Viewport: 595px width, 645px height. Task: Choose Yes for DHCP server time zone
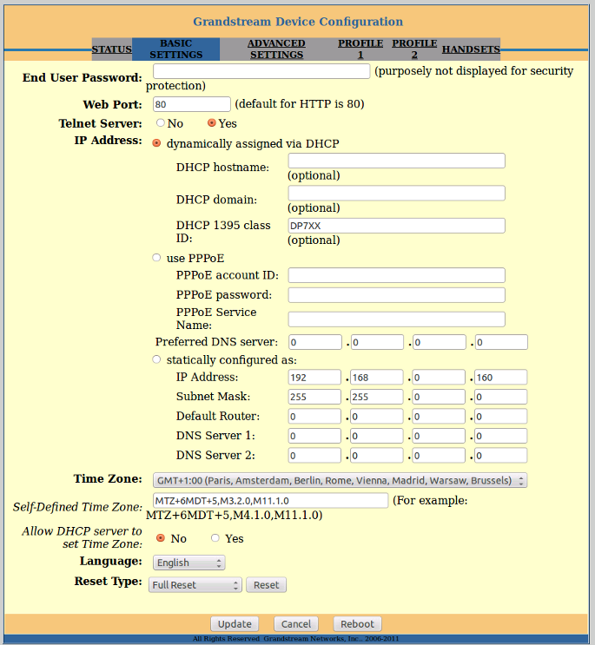click(215, 537)
